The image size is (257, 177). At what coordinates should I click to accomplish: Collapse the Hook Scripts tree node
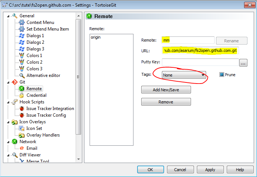tap(8, 102)
